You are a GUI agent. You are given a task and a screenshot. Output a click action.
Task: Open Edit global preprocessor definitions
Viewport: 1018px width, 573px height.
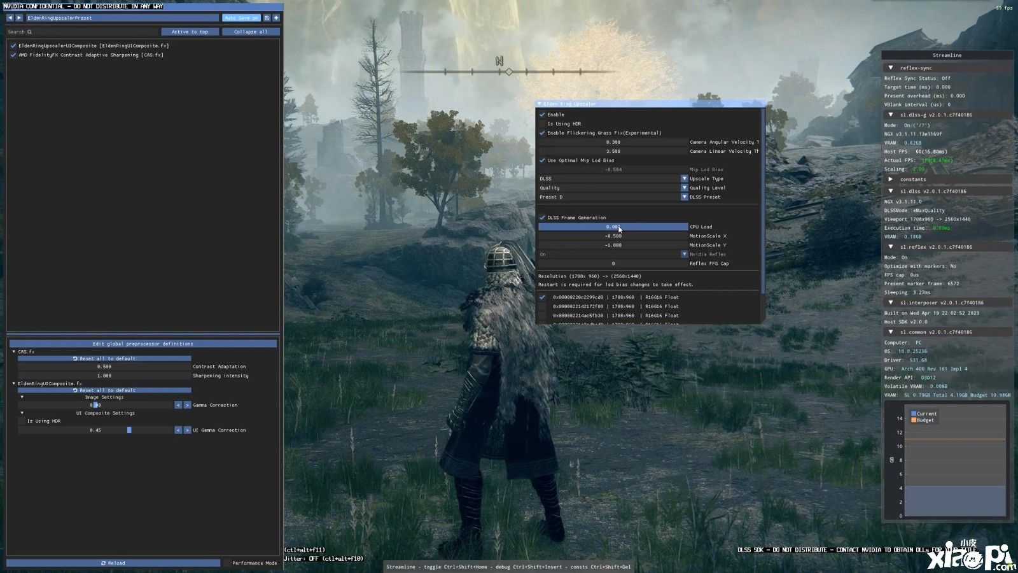(143, 344)
